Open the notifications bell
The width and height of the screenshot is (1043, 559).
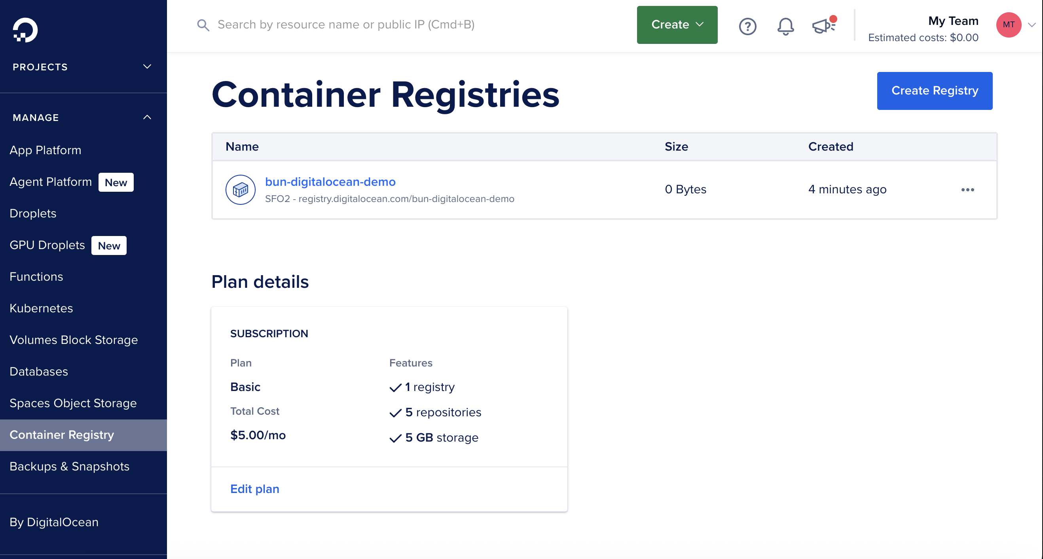(785, 26)
